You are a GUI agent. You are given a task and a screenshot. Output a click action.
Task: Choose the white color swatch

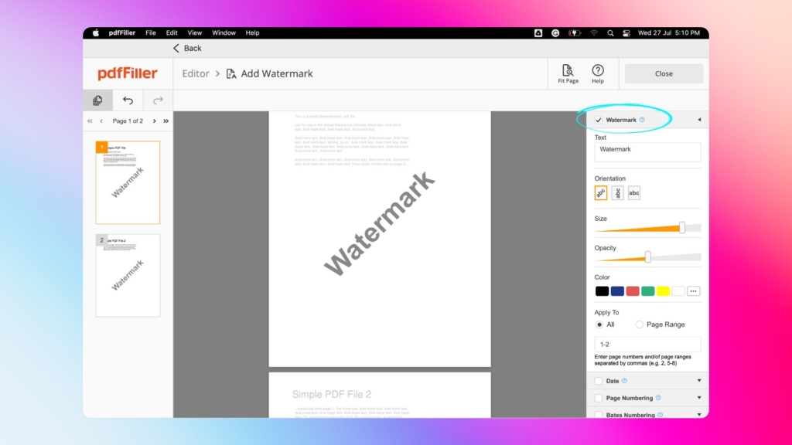tap(678, 291)
